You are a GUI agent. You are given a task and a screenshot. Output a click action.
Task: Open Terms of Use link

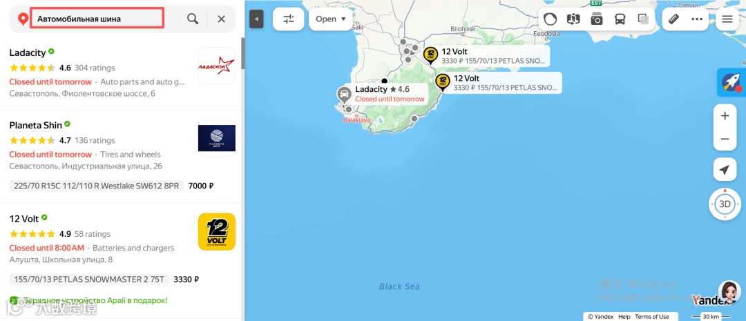(x=652, y=317)
